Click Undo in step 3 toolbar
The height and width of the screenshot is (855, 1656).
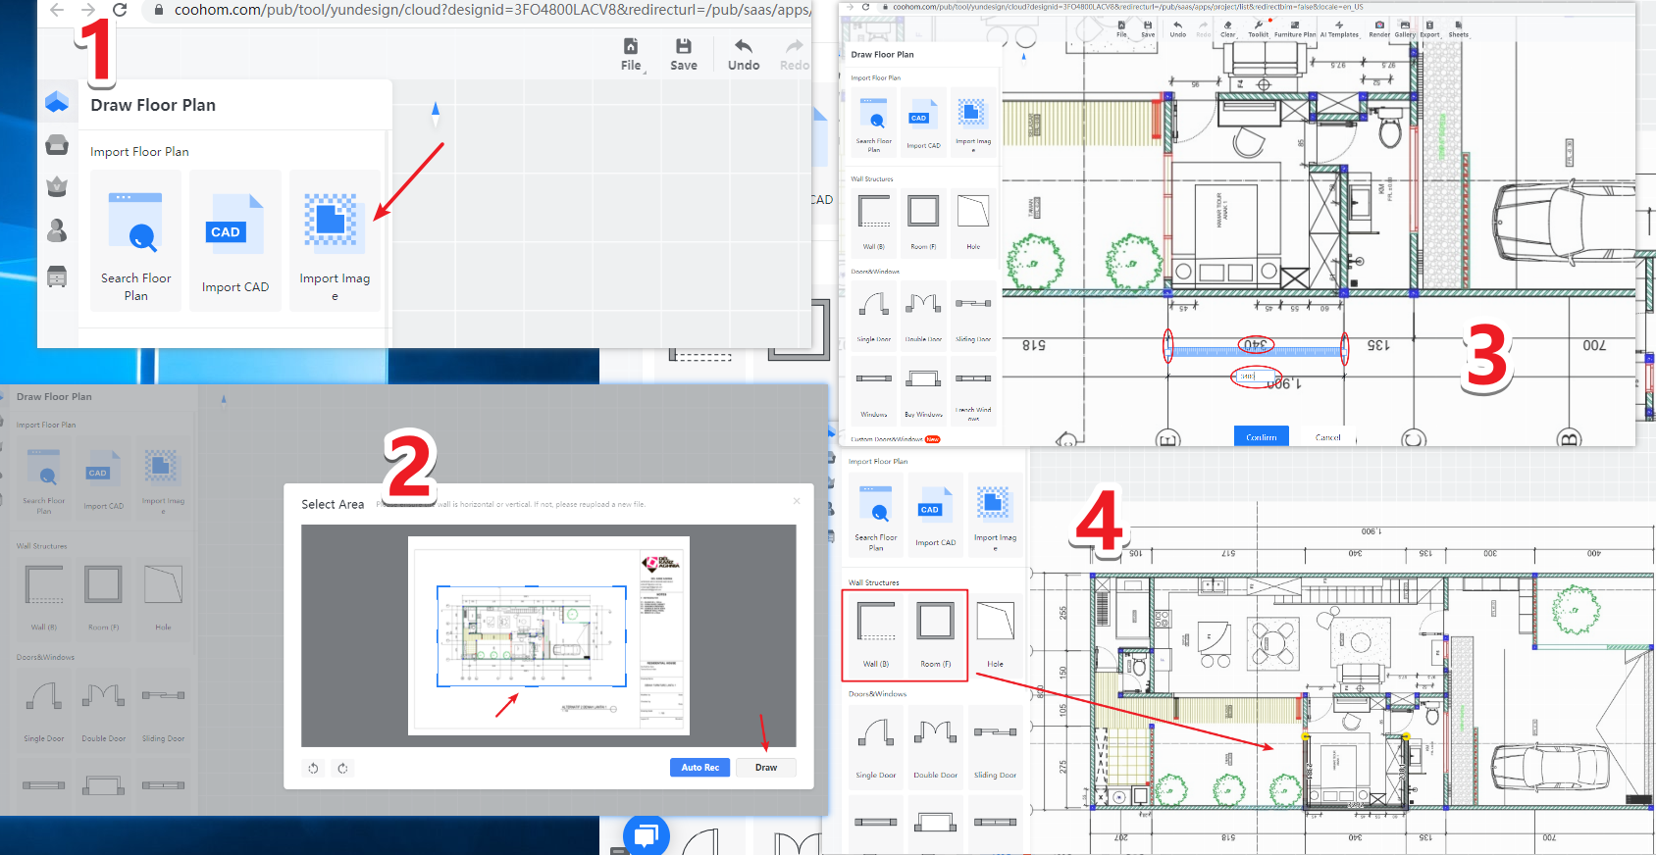(x=1177, y=29)
